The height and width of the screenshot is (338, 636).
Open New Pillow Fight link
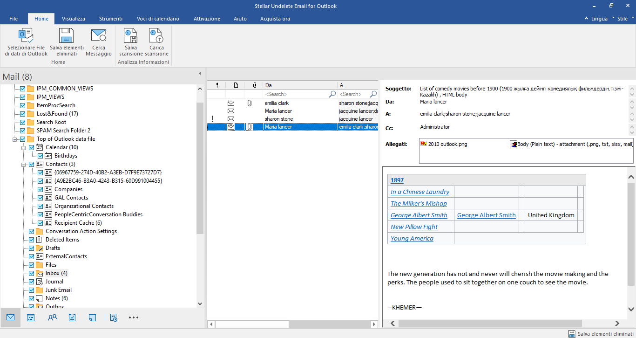414,227
